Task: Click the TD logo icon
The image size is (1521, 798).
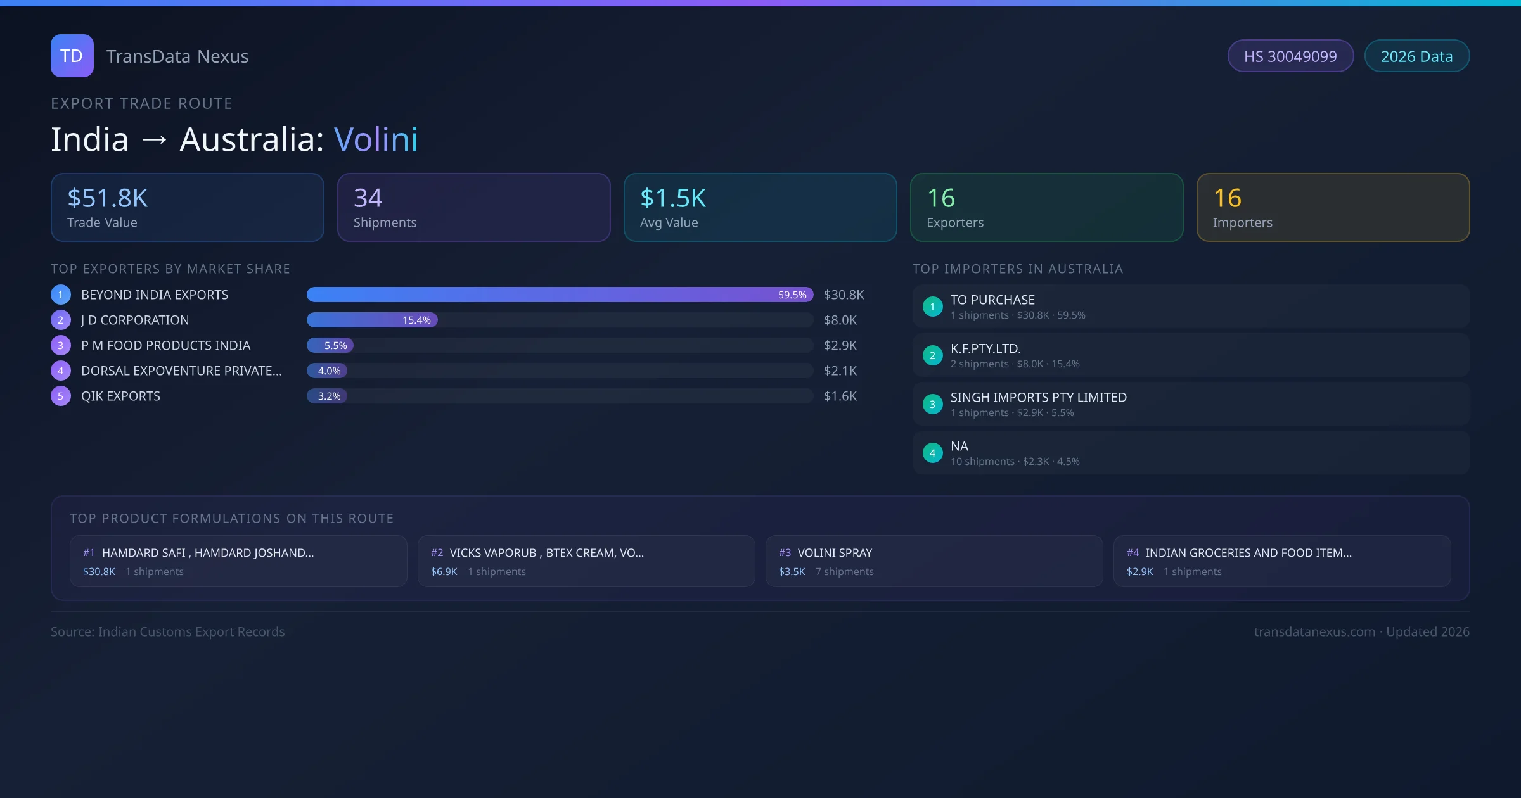Action: [x=72, y=56]
